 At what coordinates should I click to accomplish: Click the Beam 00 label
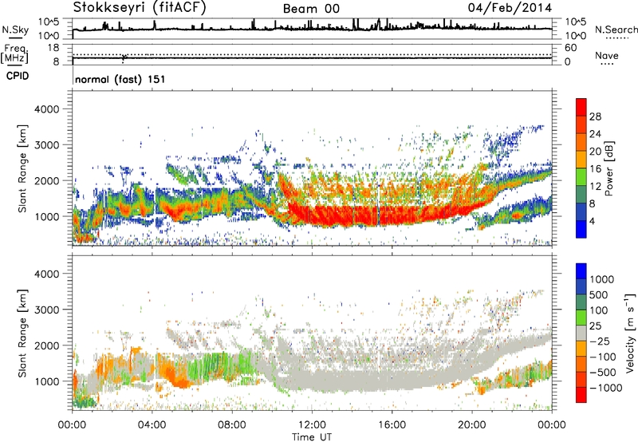point(311,9)
